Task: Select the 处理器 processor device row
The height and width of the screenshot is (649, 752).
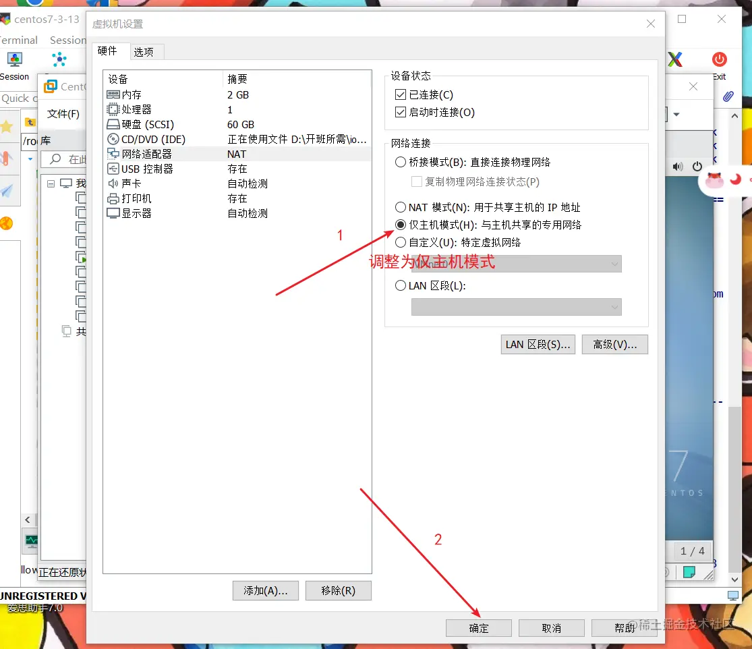Action: tap(237, 110)
